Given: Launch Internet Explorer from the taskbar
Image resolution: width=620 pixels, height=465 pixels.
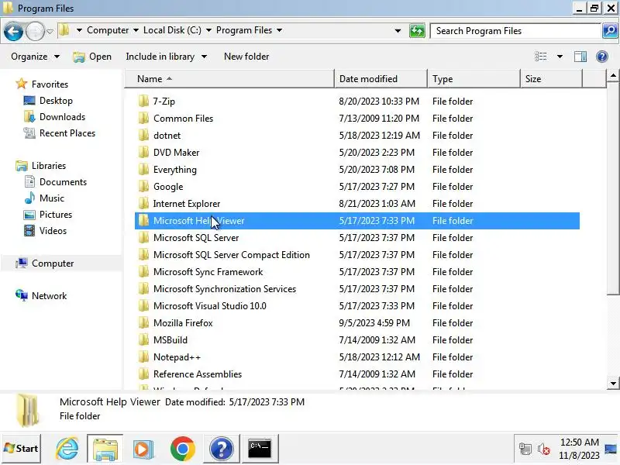Looking at the screenshot, I should pos(67,449).
